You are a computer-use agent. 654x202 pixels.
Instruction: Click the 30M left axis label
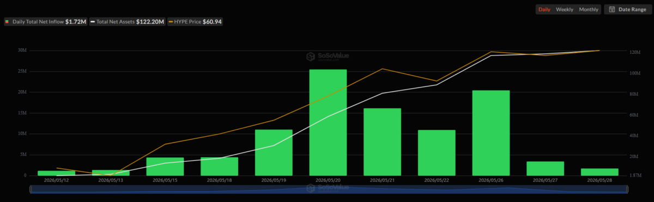click(22, 50)
